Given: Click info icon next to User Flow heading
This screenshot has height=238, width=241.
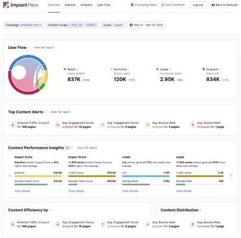Looking at the screenshot, I should click(x=29, y=48).
